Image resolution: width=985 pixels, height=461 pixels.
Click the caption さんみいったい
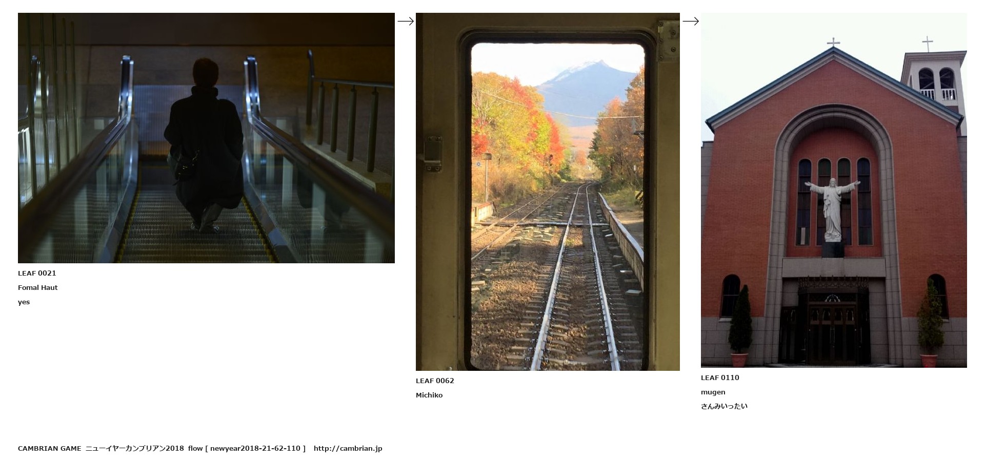pyautogui.click(x=724, y=406)
